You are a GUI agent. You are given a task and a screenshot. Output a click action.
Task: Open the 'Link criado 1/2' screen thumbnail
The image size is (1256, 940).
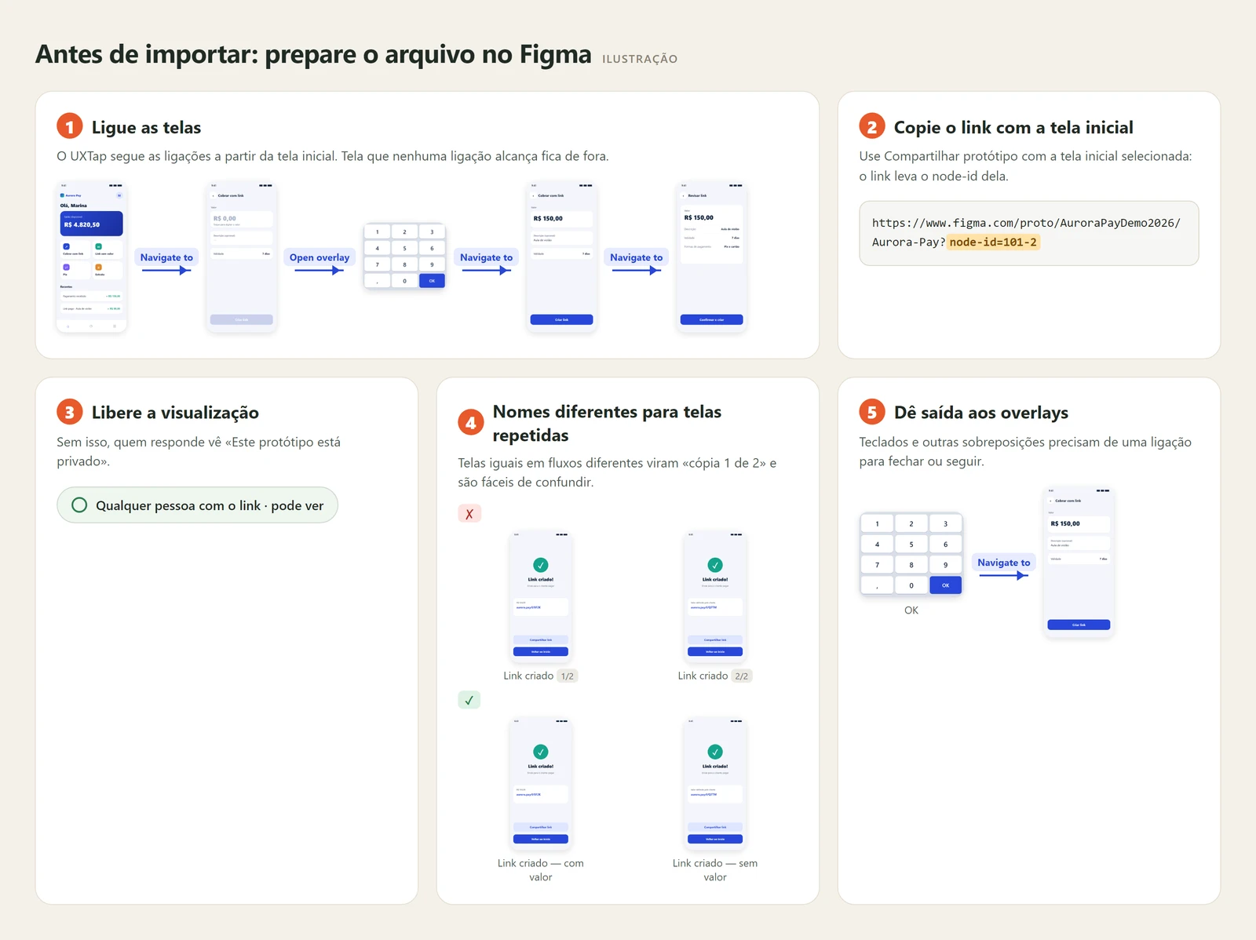click(541, 597)
